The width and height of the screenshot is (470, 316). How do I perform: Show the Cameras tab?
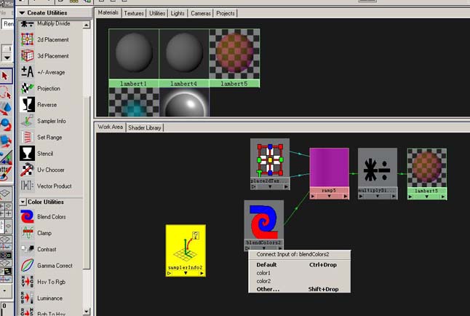point(201,13)
